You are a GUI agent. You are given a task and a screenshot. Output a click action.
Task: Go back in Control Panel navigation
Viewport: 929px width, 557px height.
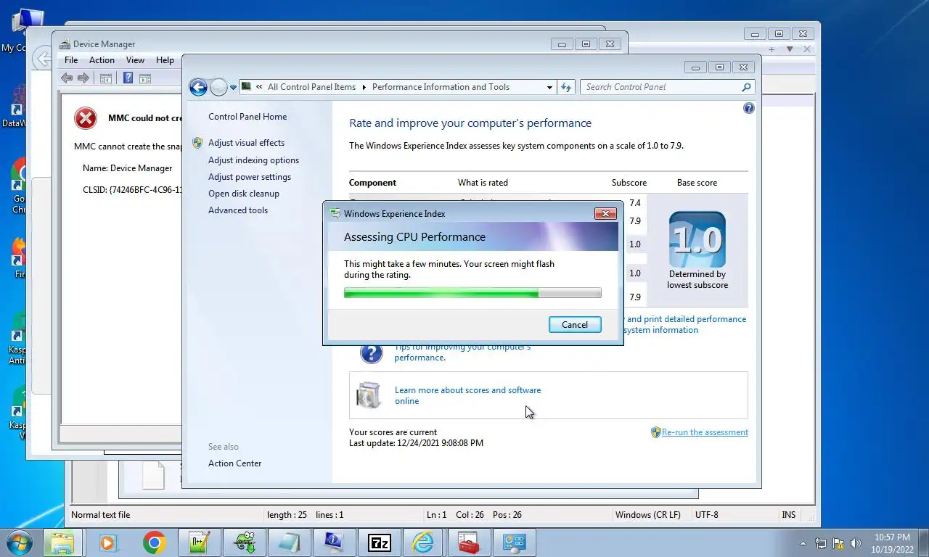pos(198,87)
